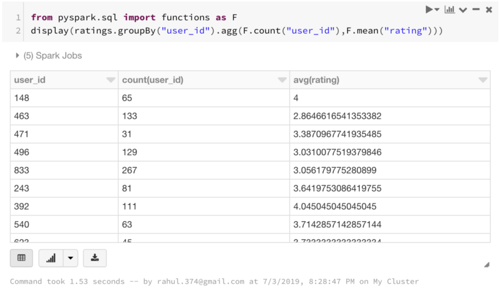Sort by the user_id column header
501x290 pixels.
click(x=30, y=80)
